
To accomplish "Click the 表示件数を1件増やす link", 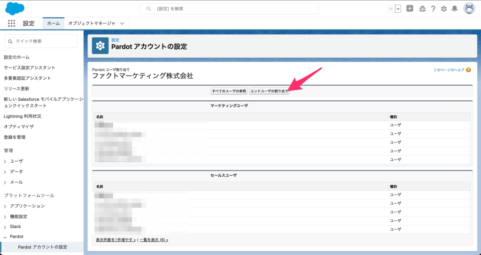I will [116, 240].
